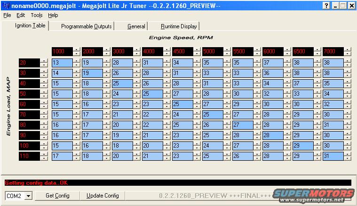Viewport: 357px width, 206px height.
Task: Click the advance cell at 1000 RPM, MAP 20
Action: pos(62,62)
